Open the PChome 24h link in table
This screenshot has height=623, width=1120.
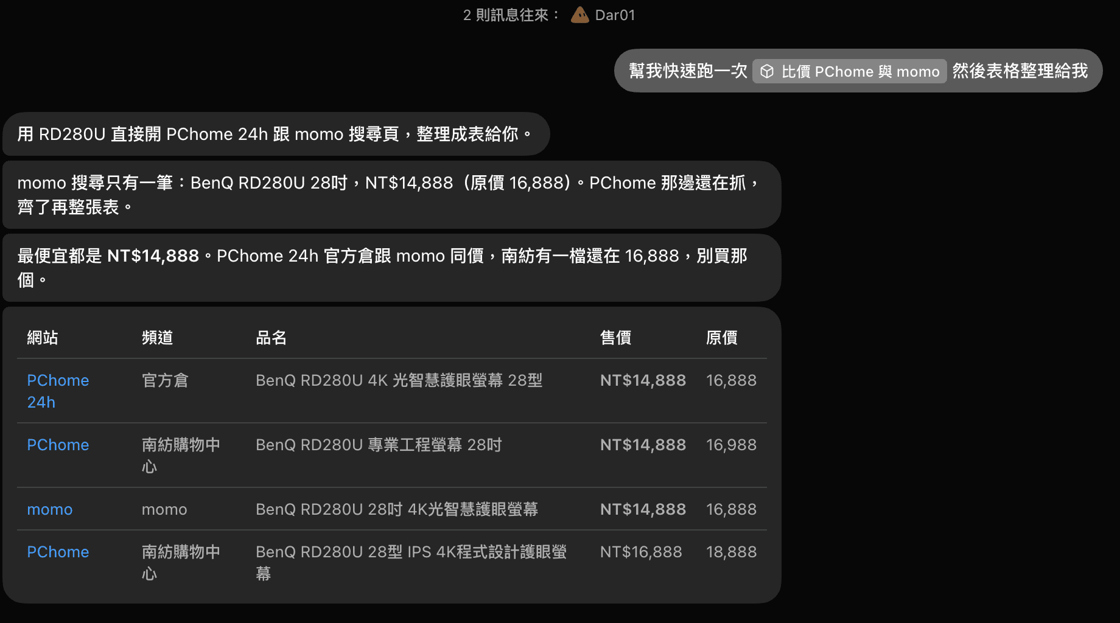coord(58,391)
